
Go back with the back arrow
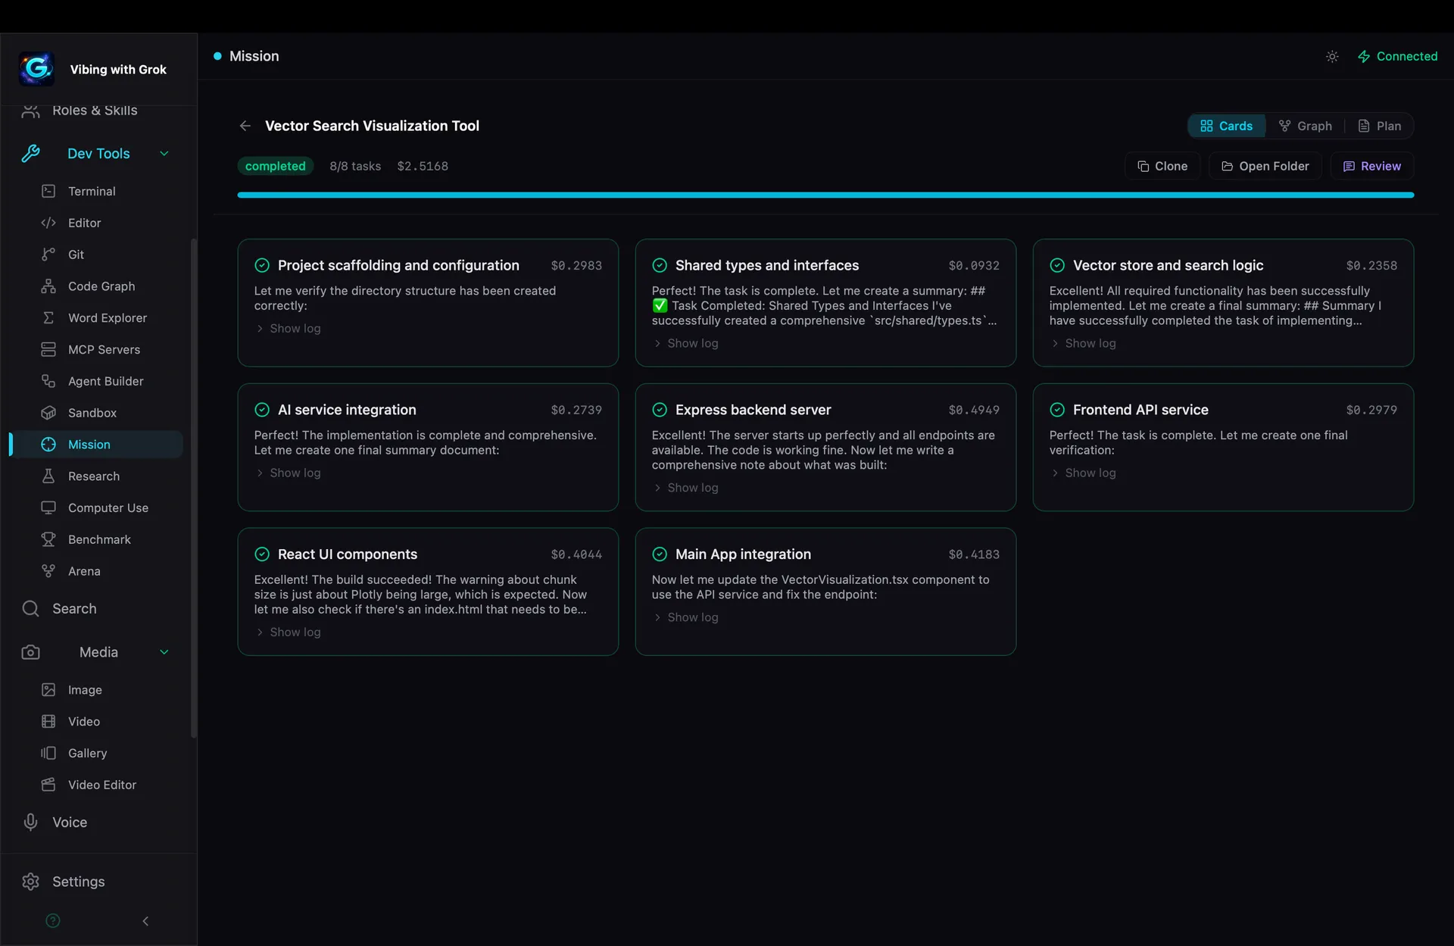point(245,126)
